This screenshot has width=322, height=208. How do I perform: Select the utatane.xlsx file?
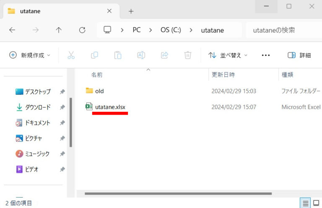[110, 107]
